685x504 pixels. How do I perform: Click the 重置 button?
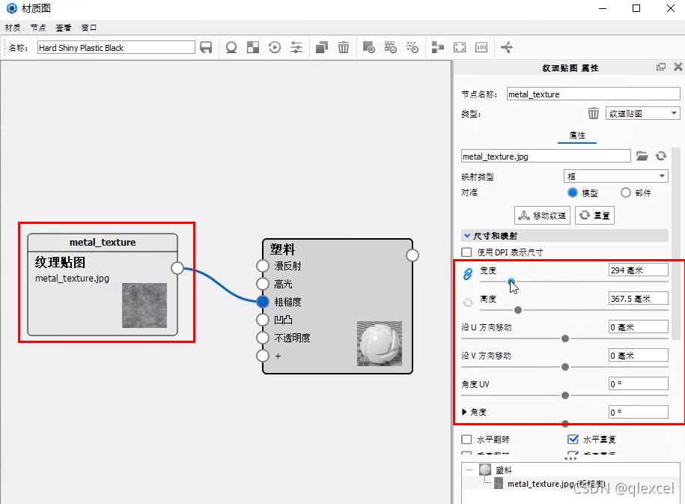coord(594,216)
